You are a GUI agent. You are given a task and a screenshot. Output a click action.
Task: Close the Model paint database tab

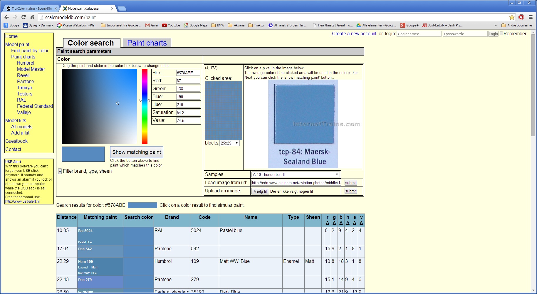(x=112, y=9)
